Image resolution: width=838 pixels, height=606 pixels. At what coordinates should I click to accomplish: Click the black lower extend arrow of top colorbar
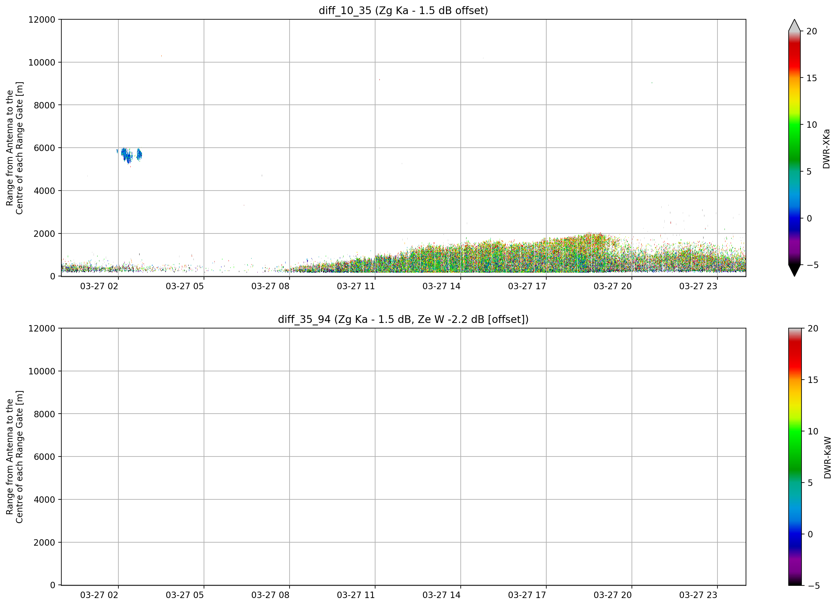tap(794, 271)
